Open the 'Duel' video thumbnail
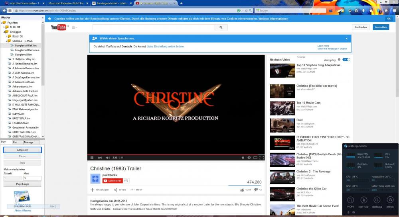Viewport: 399px width, 217px height. click(282, 125)
